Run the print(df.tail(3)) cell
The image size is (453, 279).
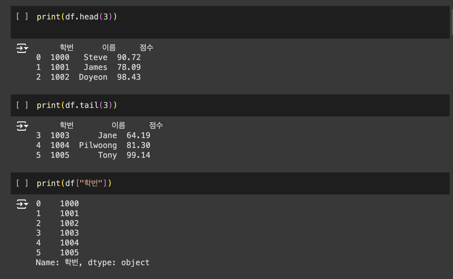22,105
